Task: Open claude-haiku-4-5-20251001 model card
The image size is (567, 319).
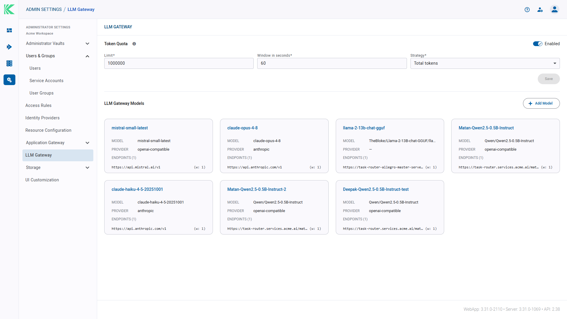Action: tap(159, 207)
